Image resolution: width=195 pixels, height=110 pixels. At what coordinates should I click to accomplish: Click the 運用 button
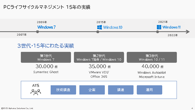(149, 90)
